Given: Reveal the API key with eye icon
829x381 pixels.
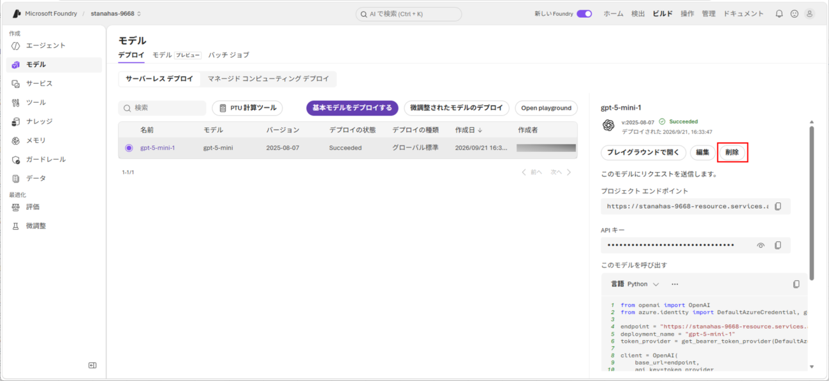Looking at the screenshot, I should 760,245.
